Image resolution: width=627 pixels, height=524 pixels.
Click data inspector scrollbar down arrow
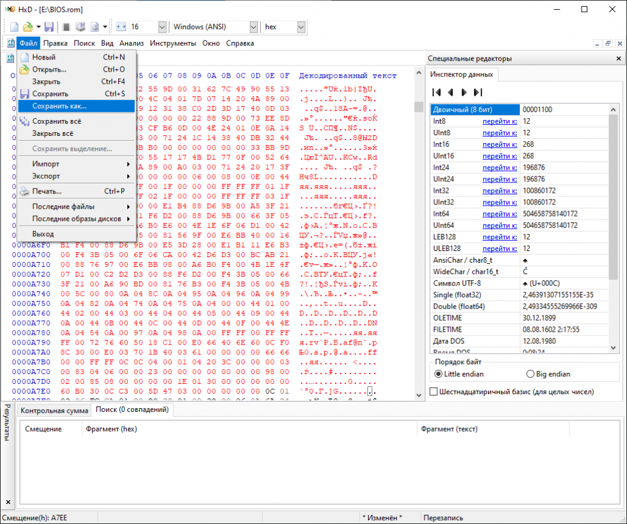[x=613, y=348]
